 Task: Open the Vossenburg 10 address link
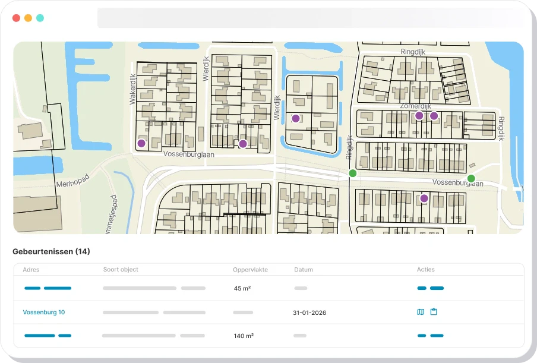point(44,313)
